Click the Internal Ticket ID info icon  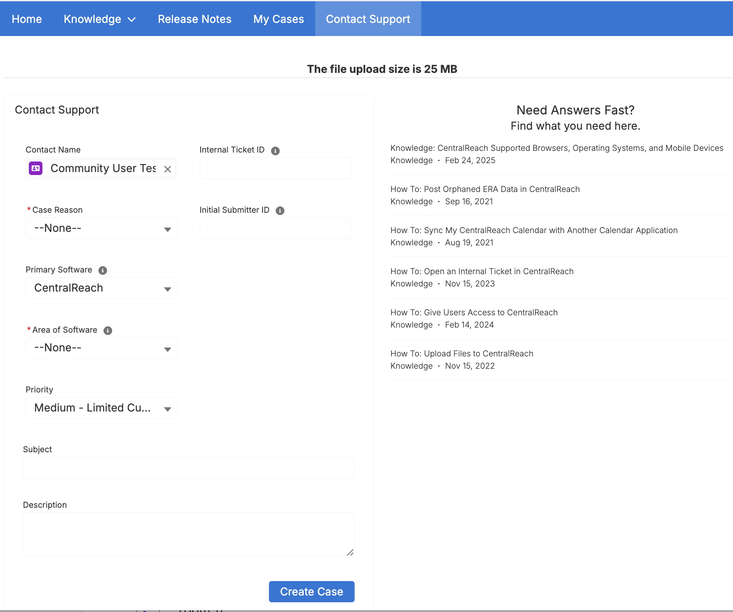275,151
